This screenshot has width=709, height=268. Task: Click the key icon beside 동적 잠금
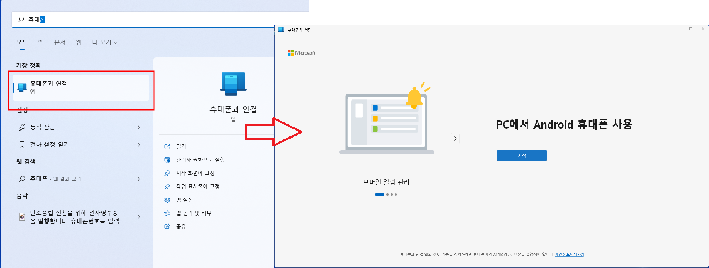[22, 127]
